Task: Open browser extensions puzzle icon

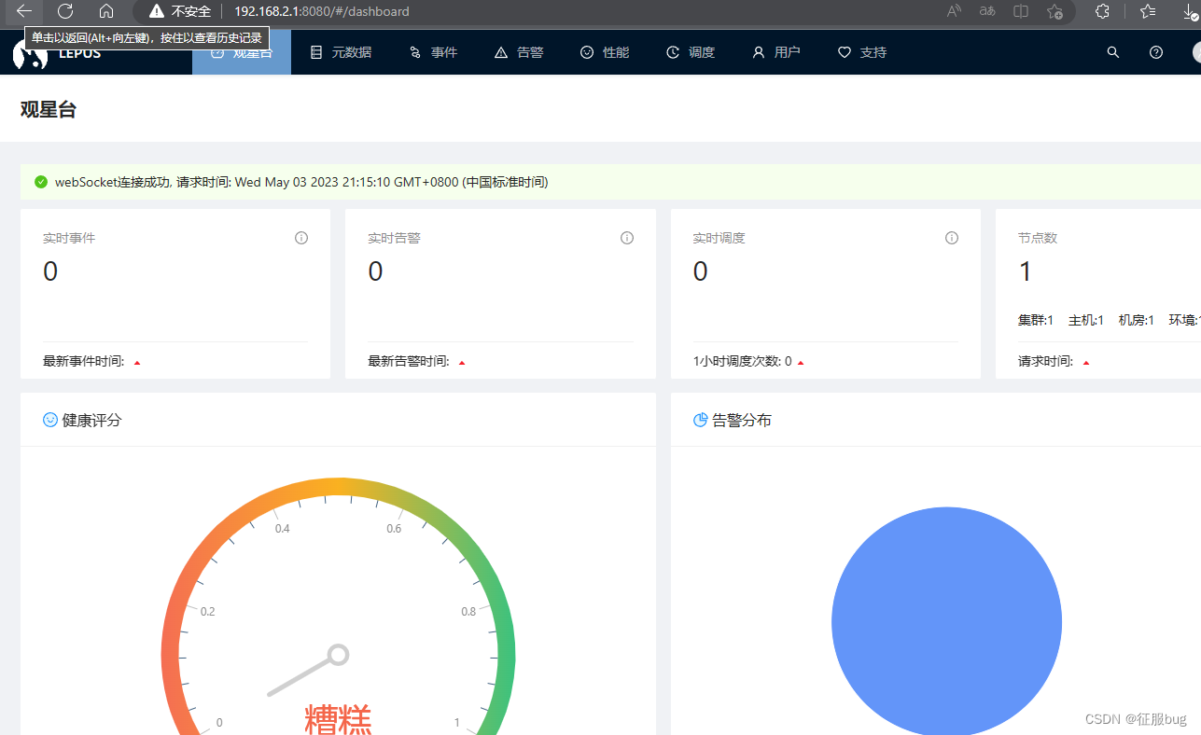Action: click(x=1102, y=11)
